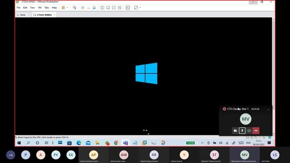Minimize the CTS Classes Test 1 call popup
The width and height of the screenshot is (290, 163).
[x=268, y=109]
